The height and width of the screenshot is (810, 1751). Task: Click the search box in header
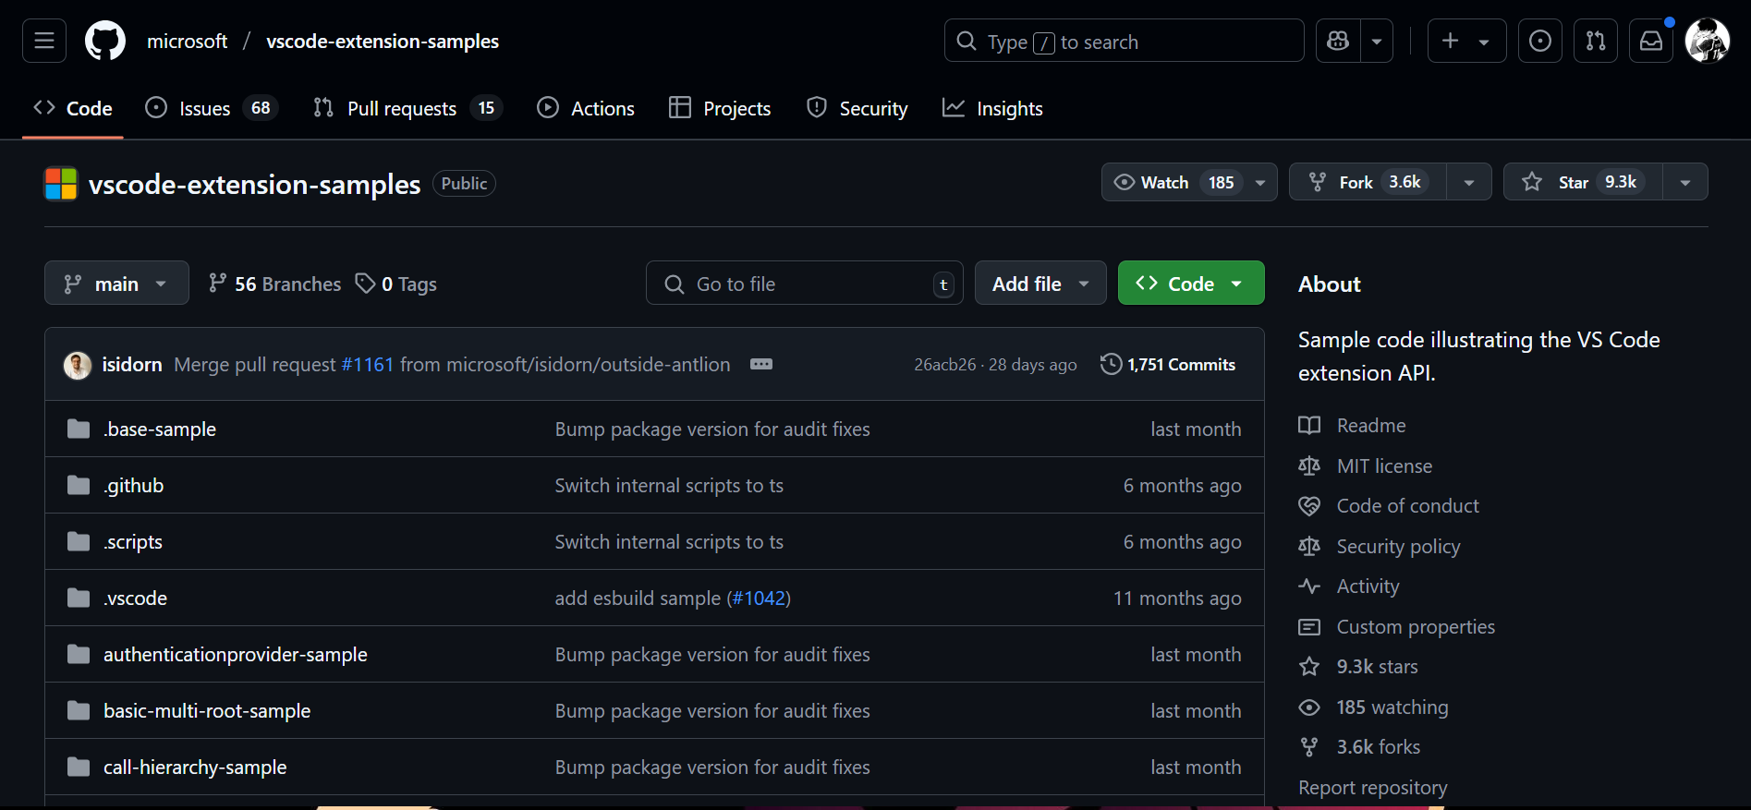pos(1124,41)
